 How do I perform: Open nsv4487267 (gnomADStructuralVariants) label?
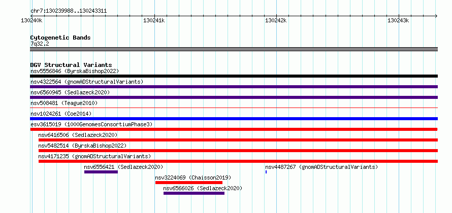(x=321, y=167)
